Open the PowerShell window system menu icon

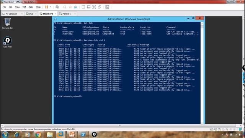(55, 19)
